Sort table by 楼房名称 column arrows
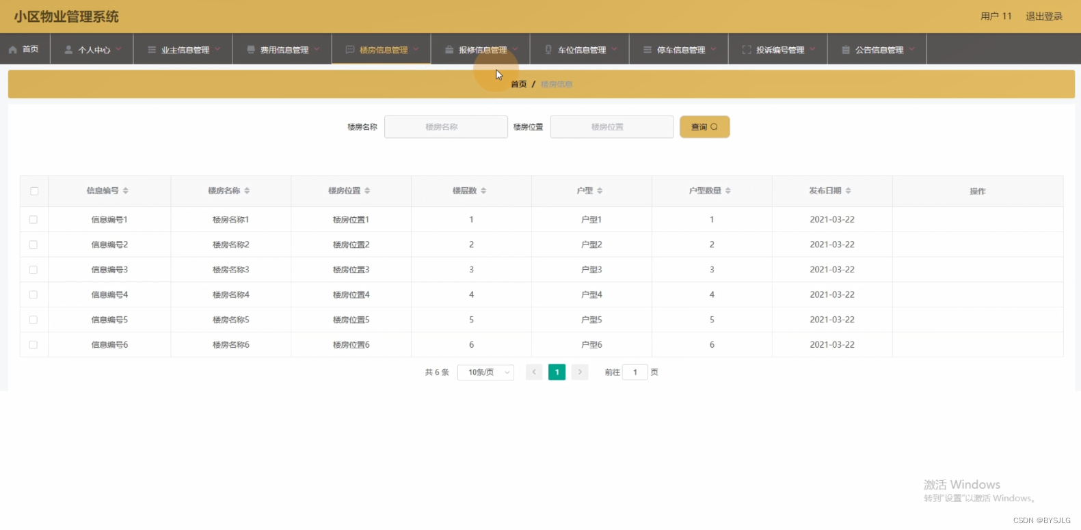1081x530 pixels. pyautogui.click(x=247, y=191)
